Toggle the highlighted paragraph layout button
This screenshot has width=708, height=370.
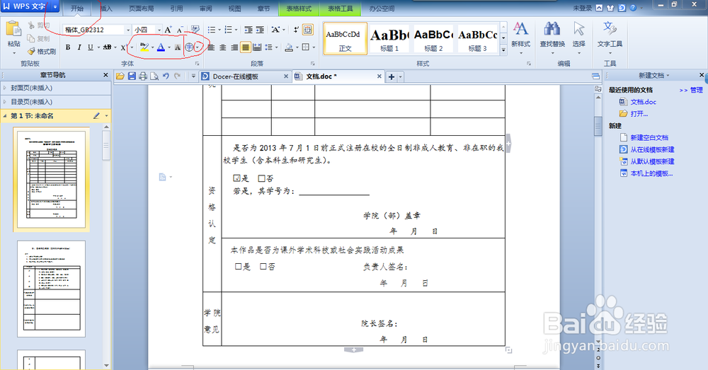308,30
